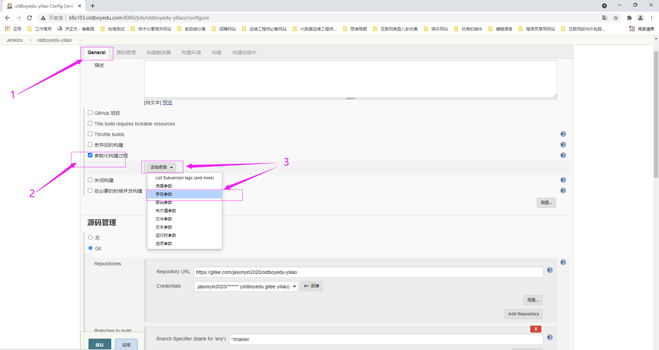Viewport: 659px width, 350px height.
Task: Click the Add Repository button
Action: tap(523, 314)
